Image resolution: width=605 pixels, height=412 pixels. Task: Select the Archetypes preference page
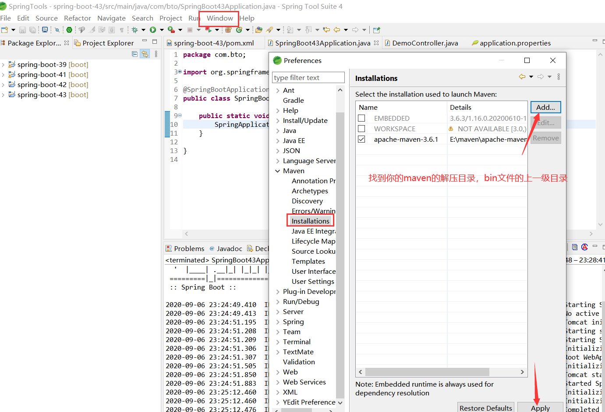[x=310, y=191]
